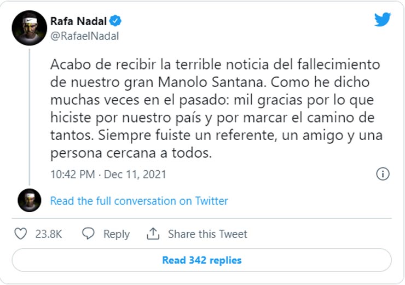This screenshot has width=405, height=285.
Task: Open Rafa Nadal's large profile picture
Action: [x=29, y=27]
